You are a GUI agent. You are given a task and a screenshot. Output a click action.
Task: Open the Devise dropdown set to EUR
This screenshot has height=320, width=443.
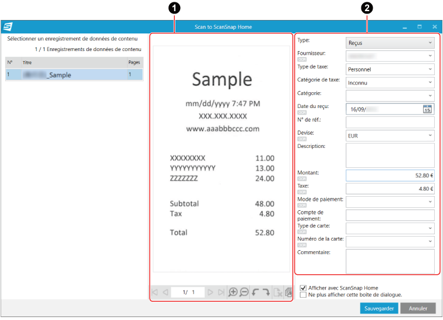click(x=390, y=135)
